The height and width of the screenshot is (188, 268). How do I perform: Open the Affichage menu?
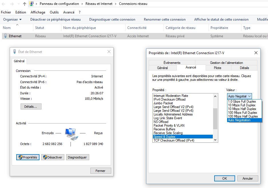(38, 12)
